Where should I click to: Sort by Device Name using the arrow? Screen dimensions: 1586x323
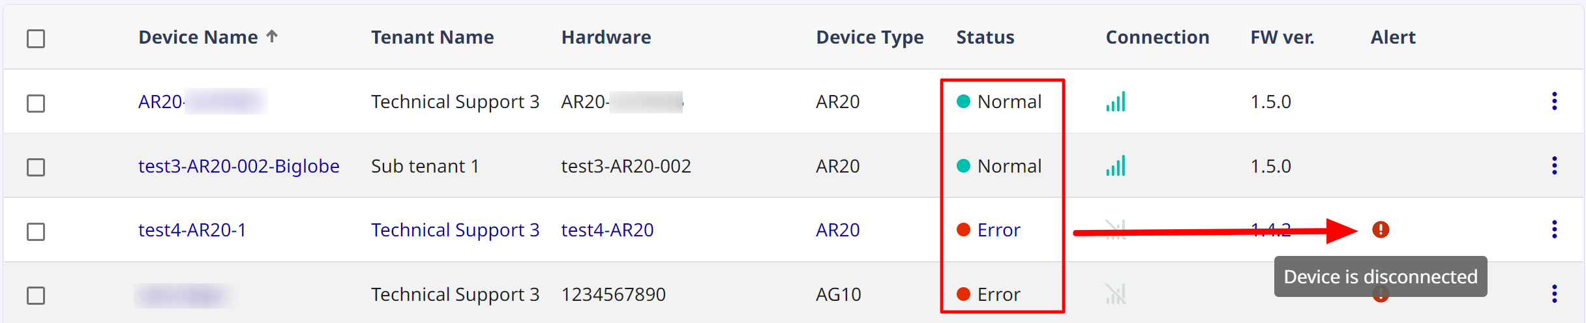272,36
